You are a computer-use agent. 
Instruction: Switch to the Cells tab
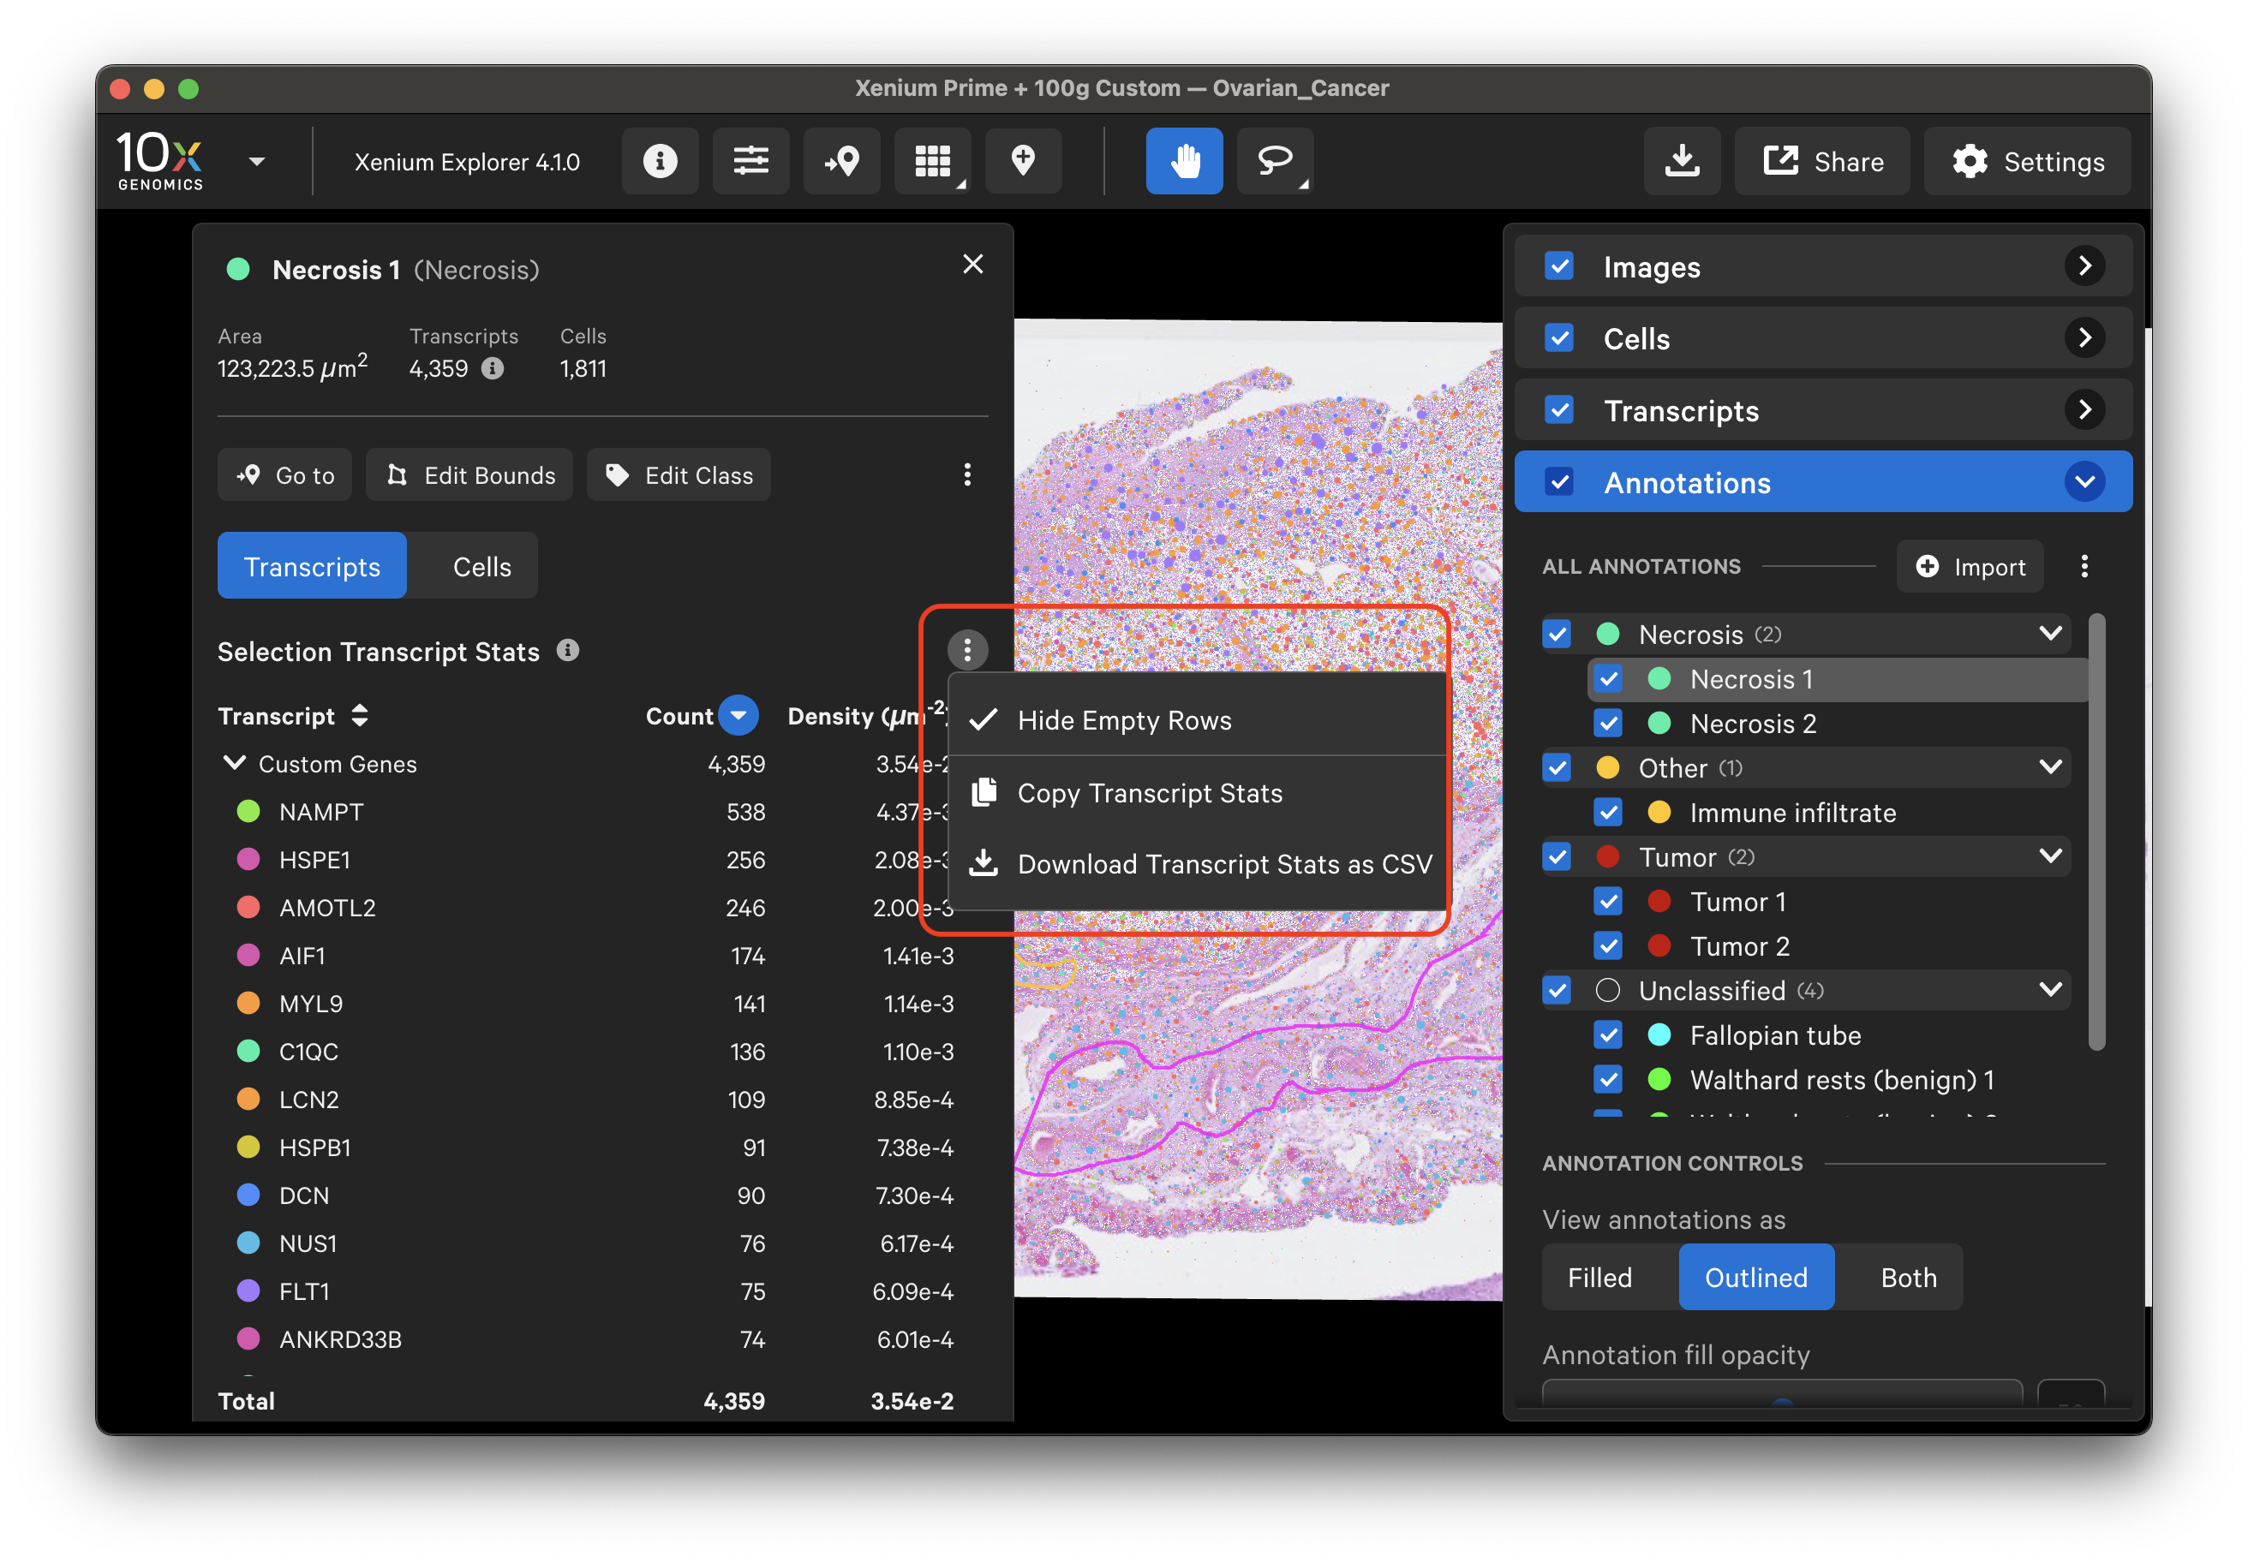[481, 567]
